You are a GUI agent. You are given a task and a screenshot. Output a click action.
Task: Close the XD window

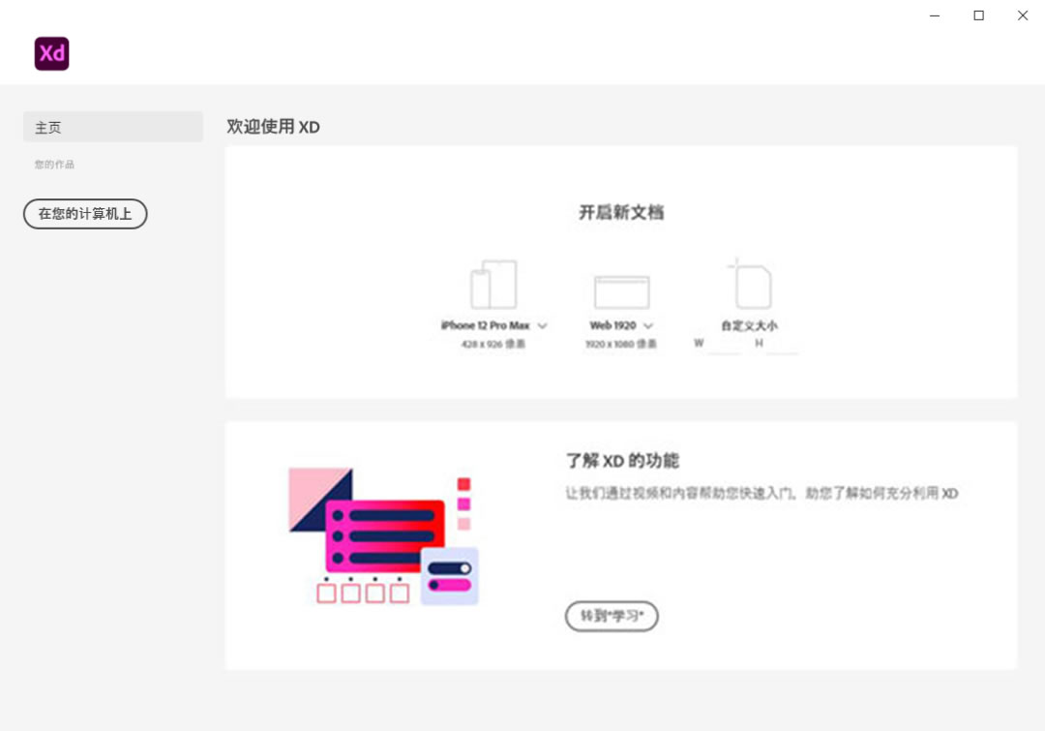point(1023,15)
